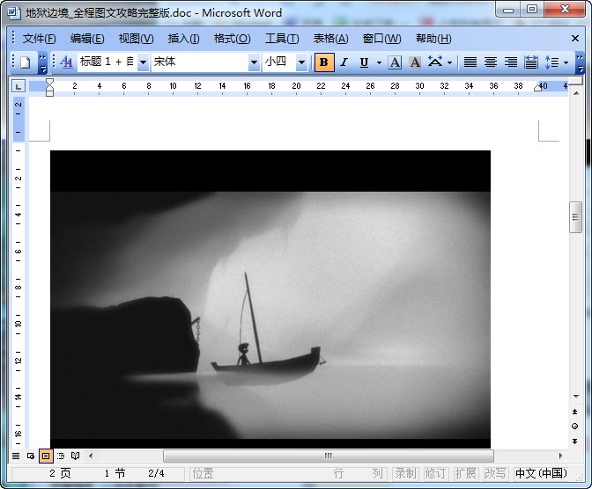
Task: Open the font name dropdown for 宋体
Action: point(254,62)
